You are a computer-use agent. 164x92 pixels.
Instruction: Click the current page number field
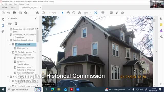(49, 13)
